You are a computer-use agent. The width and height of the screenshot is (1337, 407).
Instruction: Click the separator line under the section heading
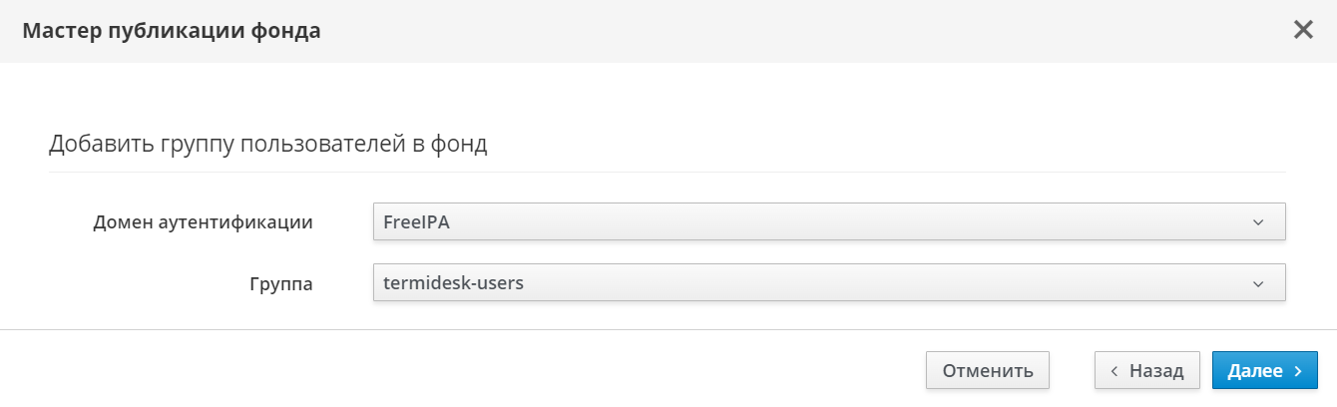pos(667,172)
